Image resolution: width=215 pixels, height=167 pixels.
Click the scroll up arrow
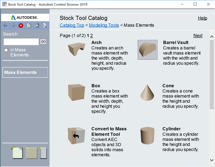[211, 36]
